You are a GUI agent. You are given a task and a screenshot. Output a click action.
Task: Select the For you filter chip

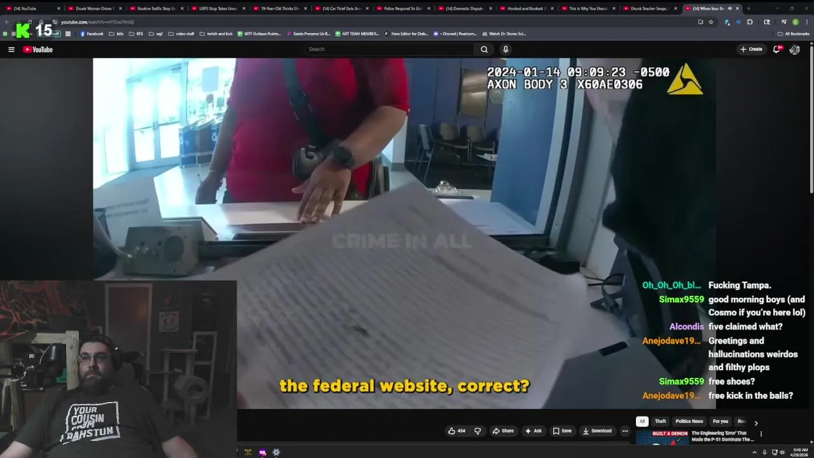tap(721, 421)
